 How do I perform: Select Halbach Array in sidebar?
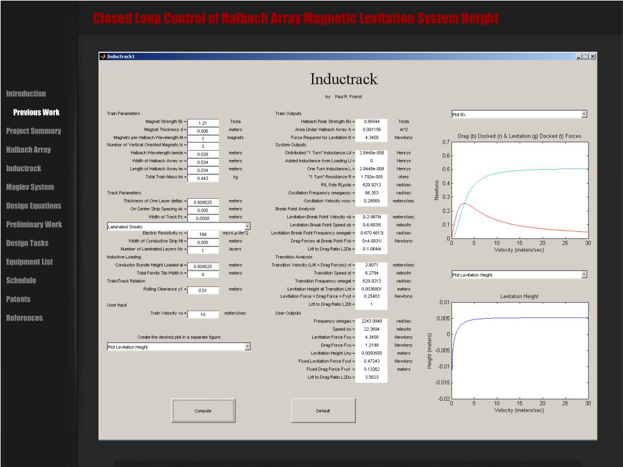pos(28,150)
